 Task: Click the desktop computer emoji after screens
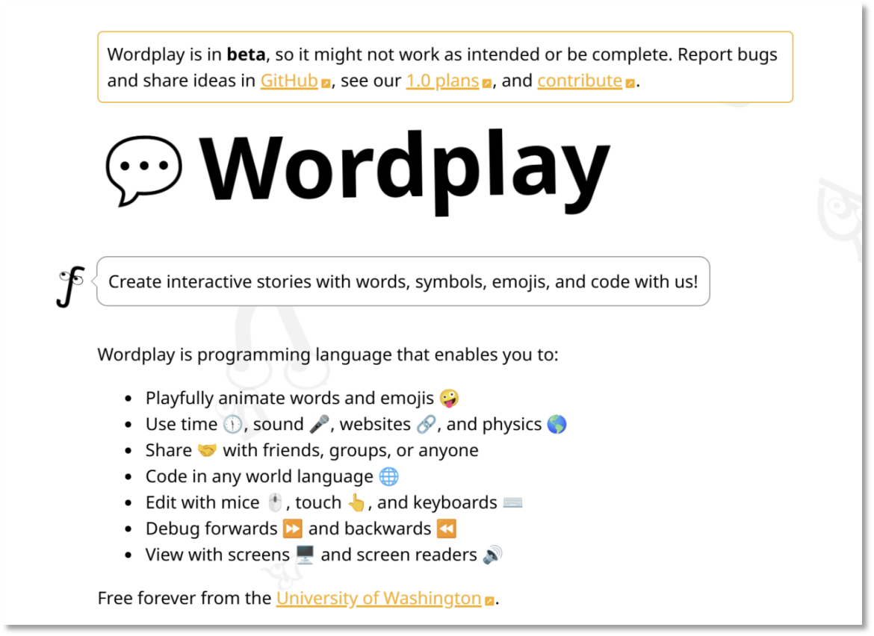[x=305, y=555]
